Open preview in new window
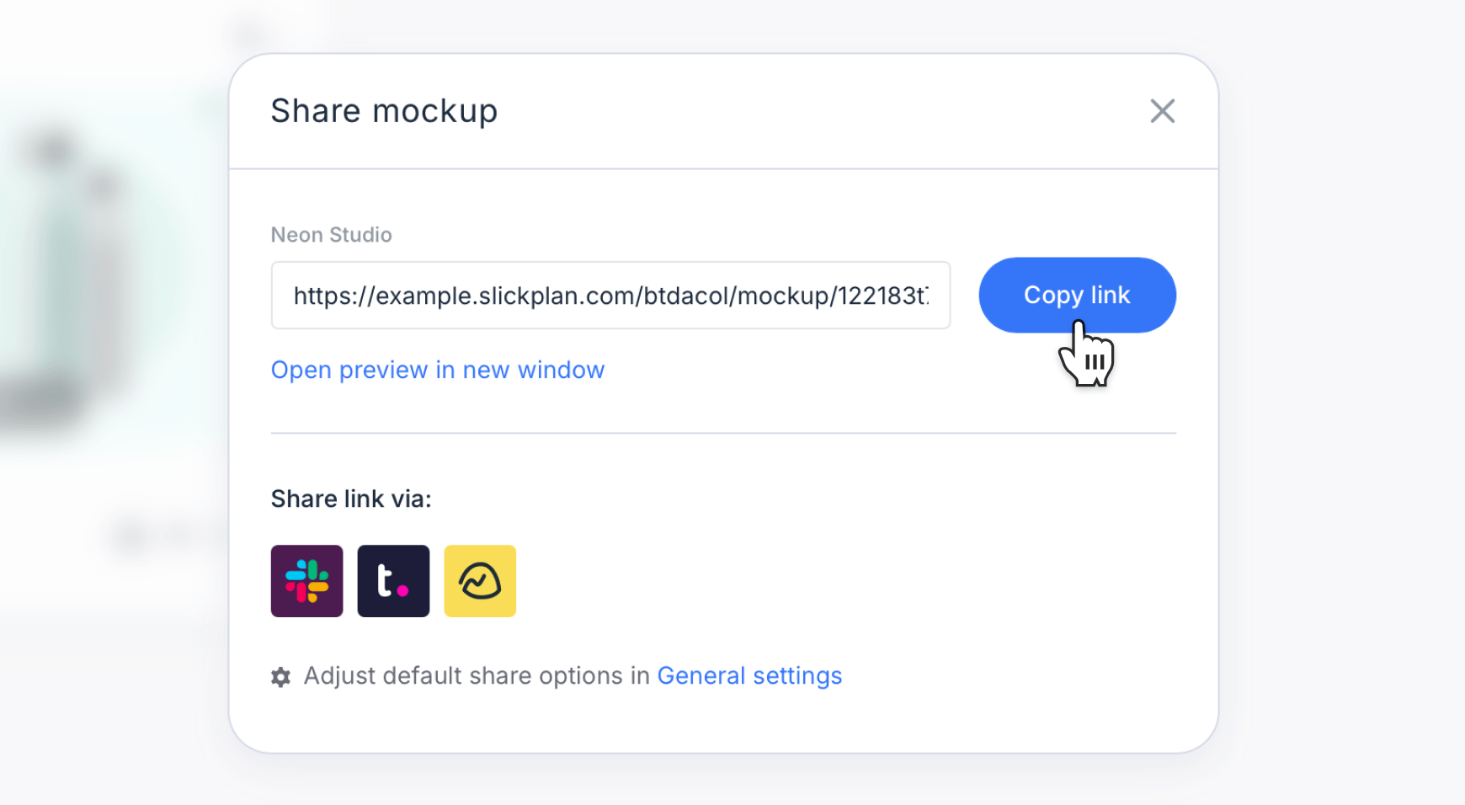The height and width of the screenshot is (805, 1465). (x=437, y=370)
